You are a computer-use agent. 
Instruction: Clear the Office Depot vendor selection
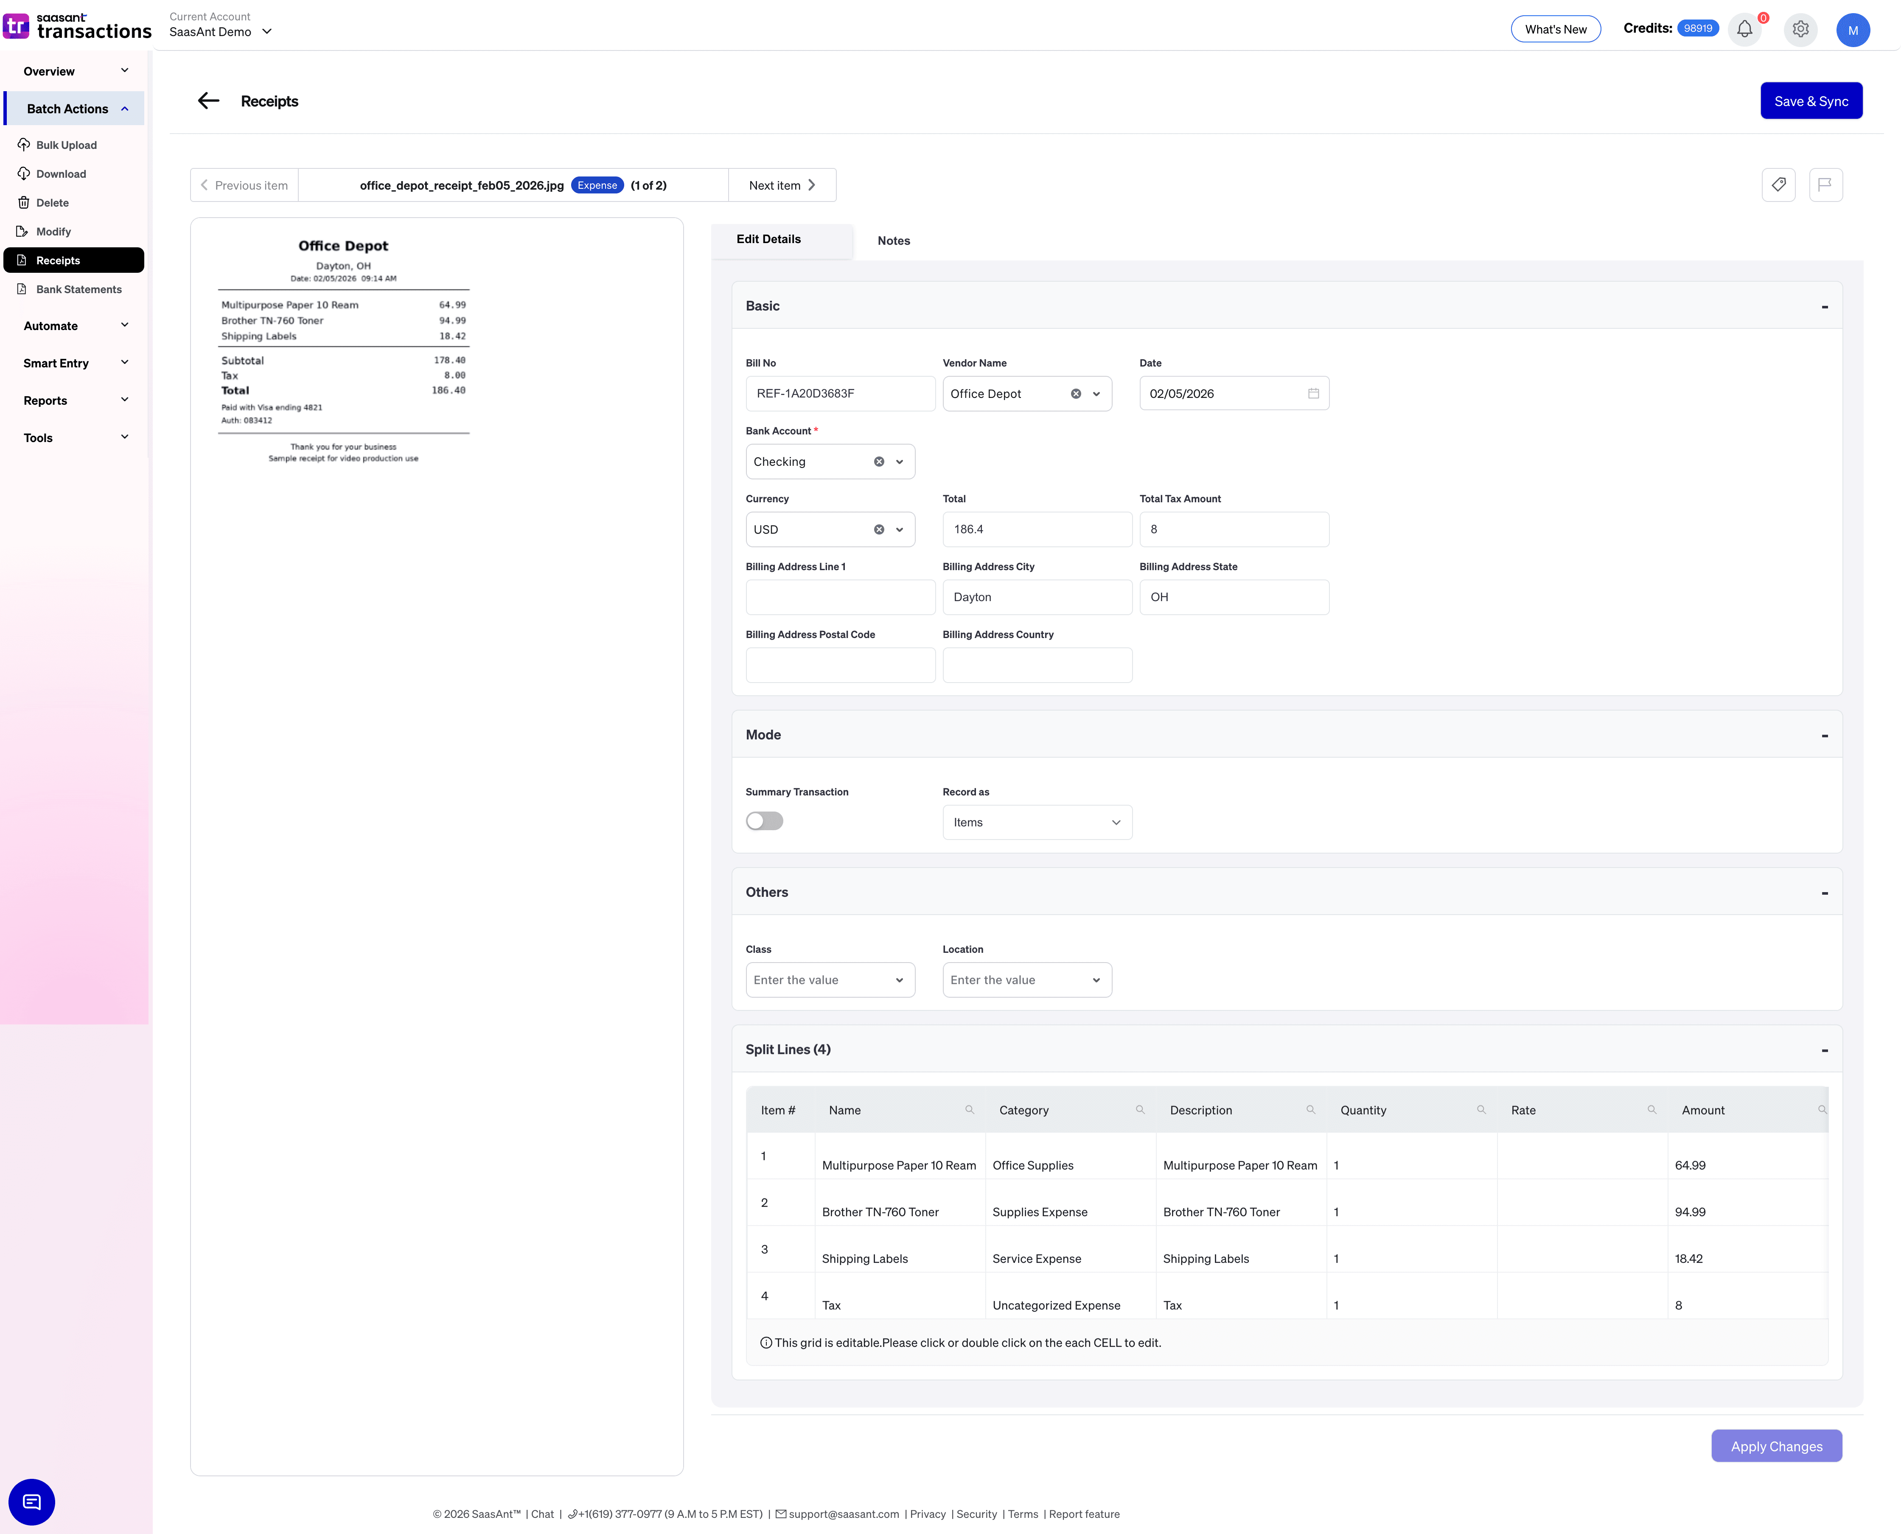tap(1076, 394)
